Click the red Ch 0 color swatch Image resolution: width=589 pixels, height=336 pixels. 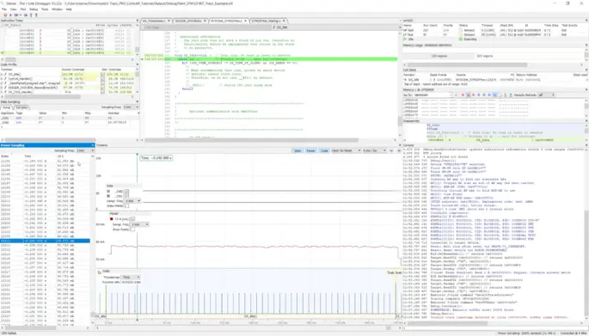(111, 219)
